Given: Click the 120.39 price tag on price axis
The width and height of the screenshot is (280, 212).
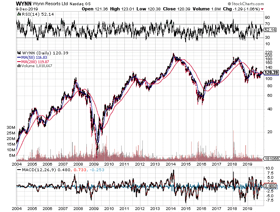Looking at the screenshot, I should (x=271, y=72).
